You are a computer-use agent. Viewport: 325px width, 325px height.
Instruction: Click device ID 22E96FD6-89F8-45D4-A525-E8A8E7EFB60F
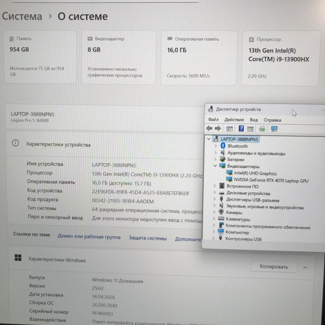tap(140, 193)
